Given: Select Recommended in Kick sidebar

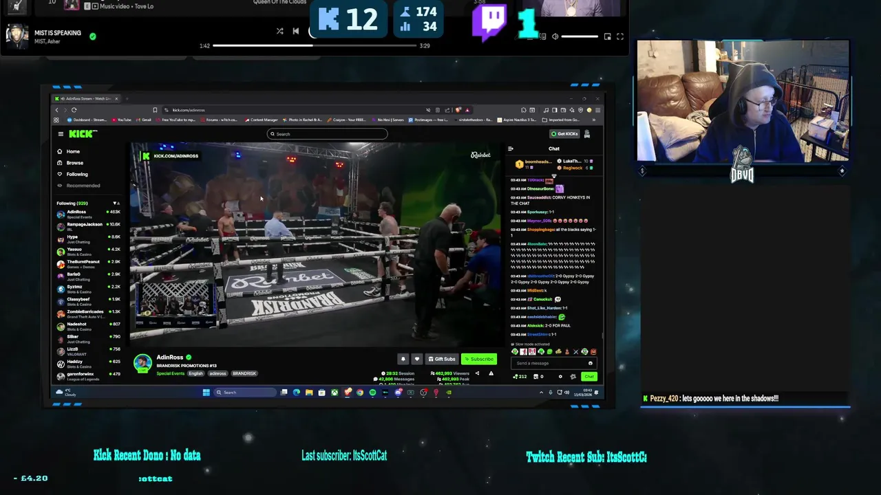Looking at the screenshot, I should pos(79,186).
